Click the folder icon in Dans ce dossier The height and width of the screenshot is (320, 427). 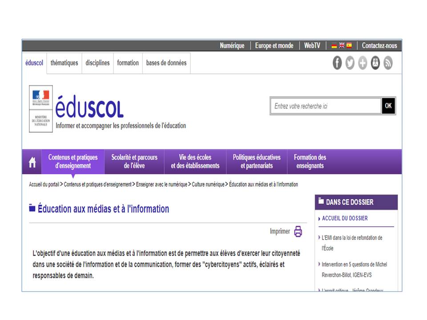coord(321,201)
